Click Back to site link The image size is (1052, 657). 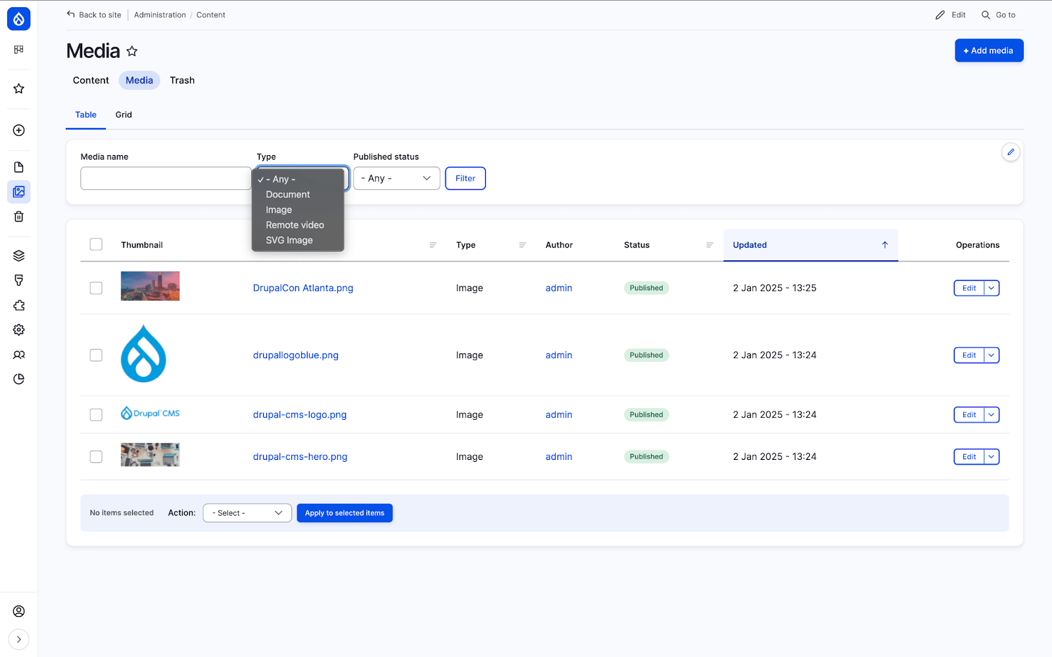point(94,14)
